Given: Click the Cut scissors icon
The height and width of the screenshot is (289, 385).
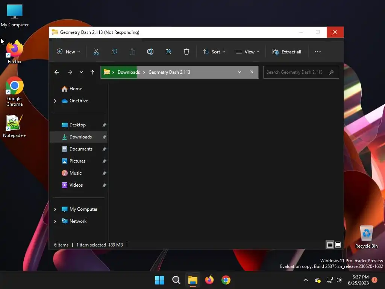Looking at the screenshot, I should click(96, 52).
